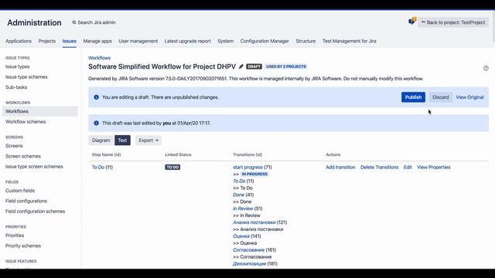Open the Export dropdown
Image resolution: width=495 pixels, height=278 pixels.
[x=148, y=141]
